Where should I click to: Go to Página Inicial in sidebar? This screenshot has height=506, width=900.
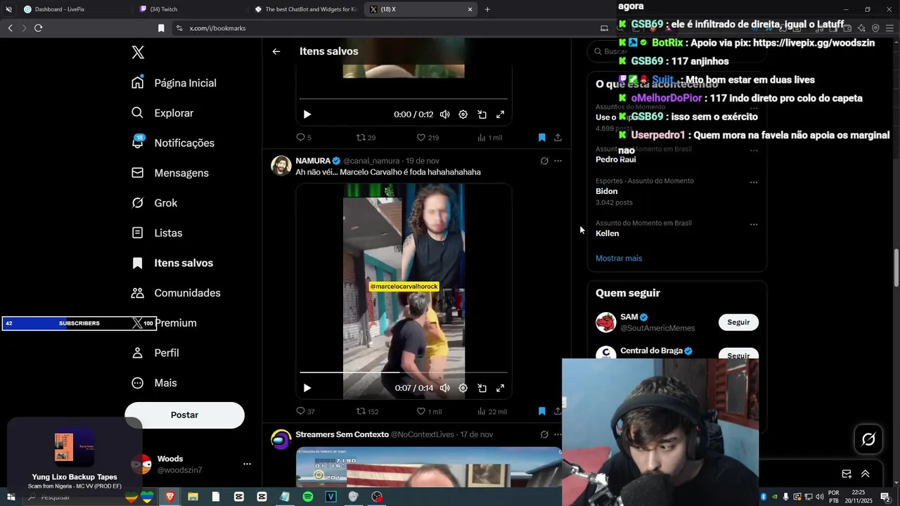pyautogui.click(x=174, y=83)
